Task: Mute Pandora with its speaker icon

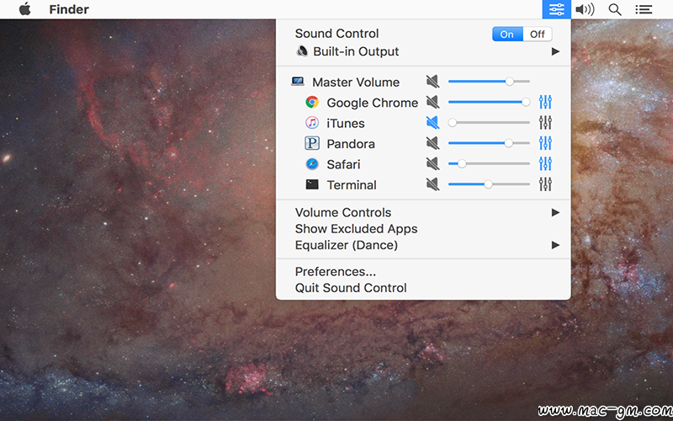Action: (x=432, y=143)
